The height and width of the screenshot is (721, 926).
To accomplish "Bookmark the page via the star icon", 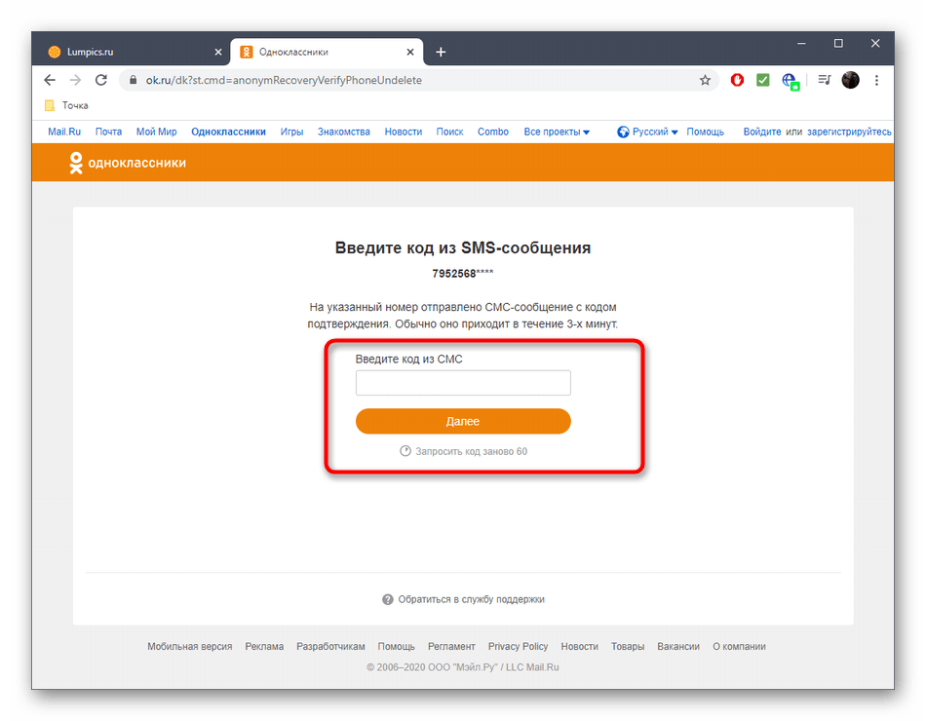I will [x=705, y=80].
